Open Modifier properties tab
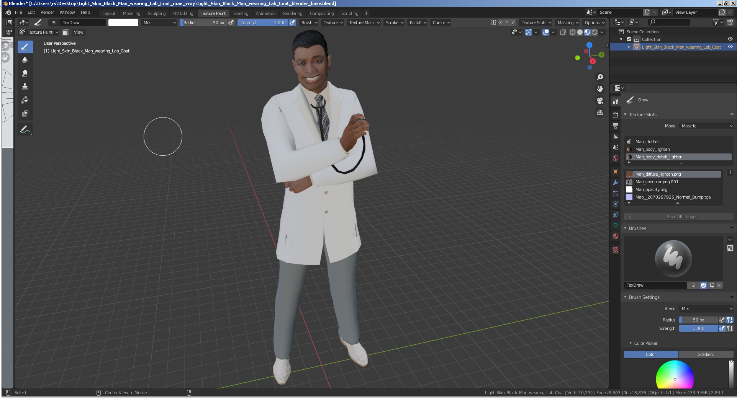The height and width of the screenshot is (398, 737). [616, 183]
